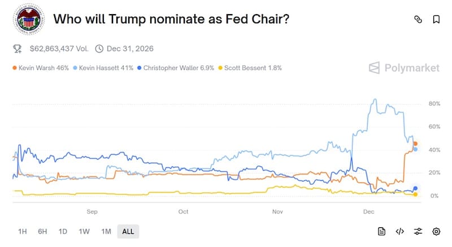The height and width of the screenshot is (247, 452).
Task: Open the document icon below chart
Action: [381, 231]
